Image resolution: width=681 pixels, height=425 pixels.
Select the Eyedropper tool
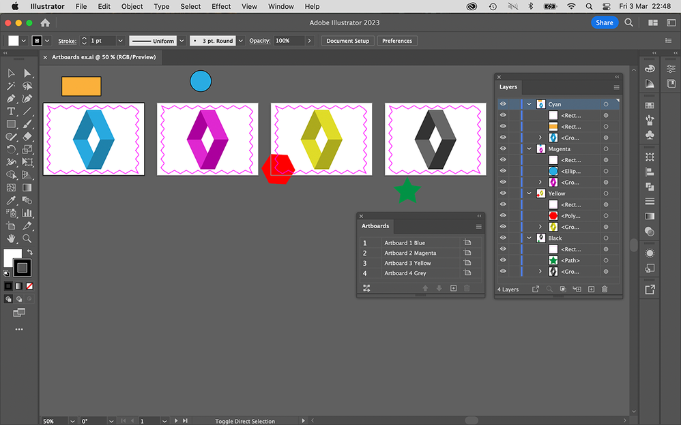[x=11, y=200]
